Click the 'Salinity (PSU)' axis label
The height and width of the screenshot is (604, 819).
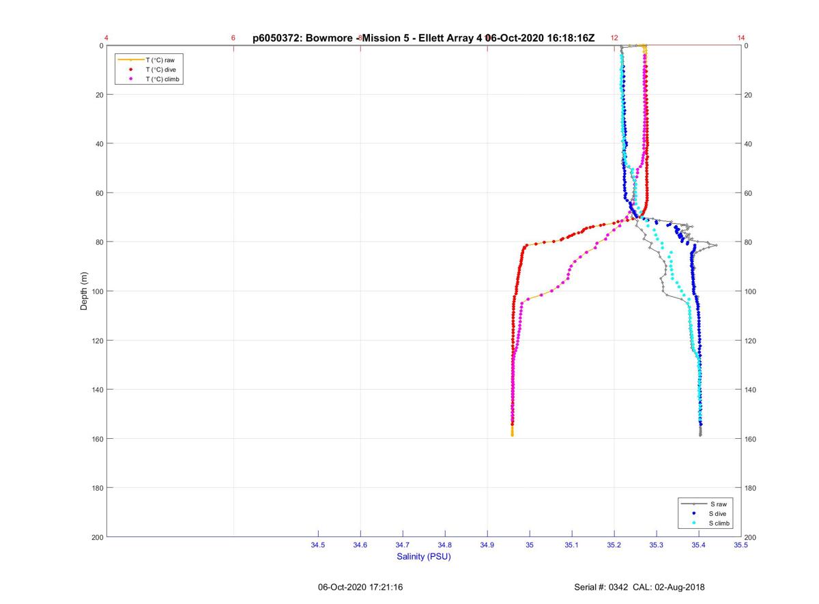(x=424, y=557)
